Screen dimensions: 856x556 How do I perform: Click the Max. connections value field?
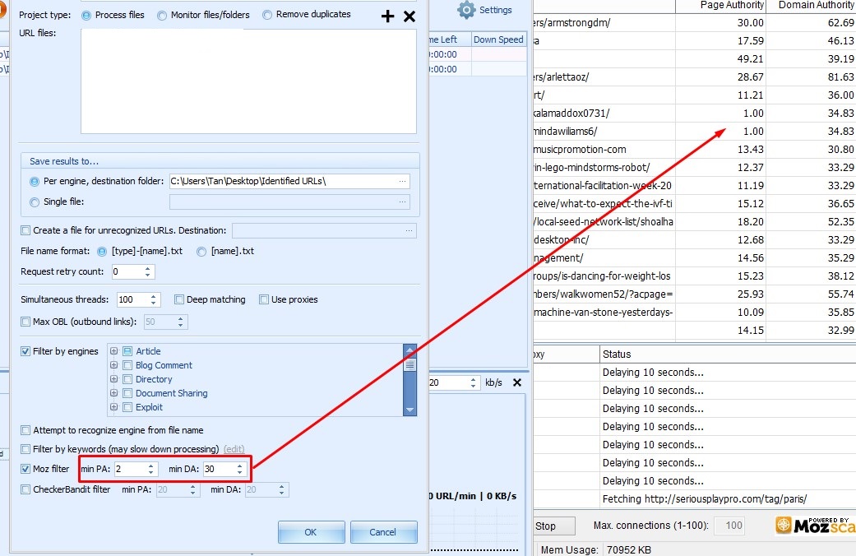point(729,526)
